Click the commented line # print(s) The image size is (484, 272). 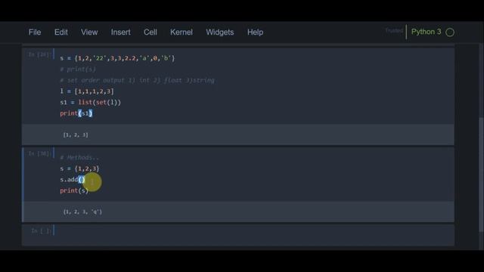tap(78, 69)
